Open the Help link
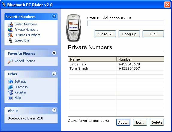 point(18,98)
